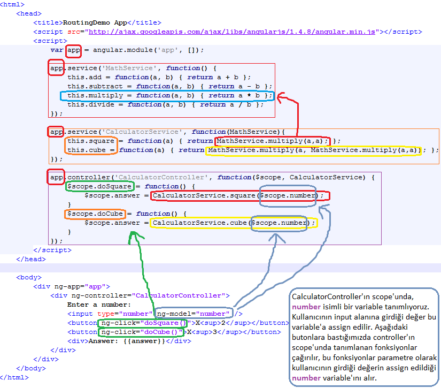Click the 'Enter a number:' text

pyautogui.click(x=99, y=305)
